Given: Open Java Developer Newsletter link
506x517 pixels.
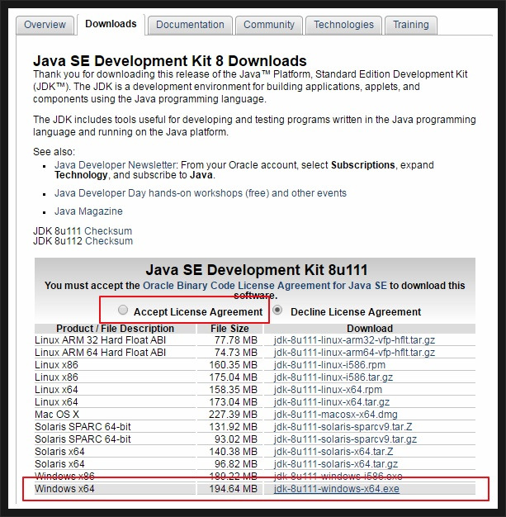Looking at the screenshot, I should click(x=116, y=165).
